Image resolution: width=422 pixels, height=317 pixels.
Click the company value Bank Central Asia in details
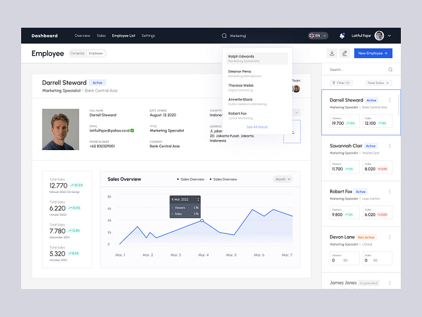[164, 146]
